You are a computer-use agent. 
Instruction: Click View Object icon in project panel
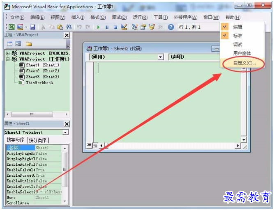[x=18, y=44]
